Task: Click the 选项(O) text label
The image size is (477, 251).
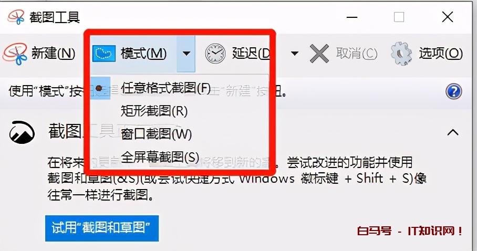Action: (441, 54)
